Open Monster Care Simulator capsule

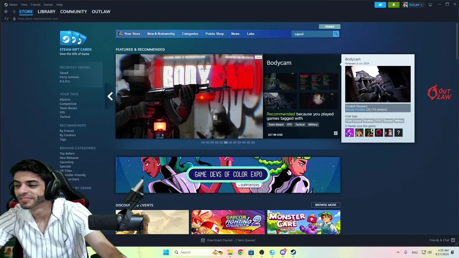[x=304, y=222]
